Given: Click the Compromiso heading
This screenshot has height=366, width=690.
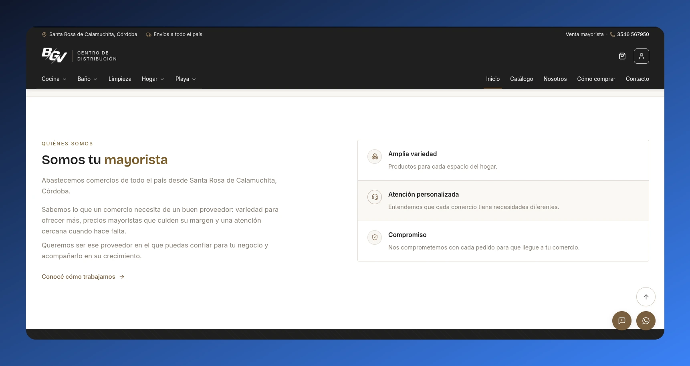Looking at the screenshot, I should (407, 235).
